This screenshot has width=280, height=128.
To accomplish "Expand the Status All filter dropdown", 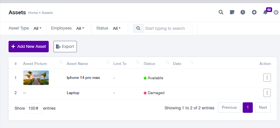I will tap(117, 28).
